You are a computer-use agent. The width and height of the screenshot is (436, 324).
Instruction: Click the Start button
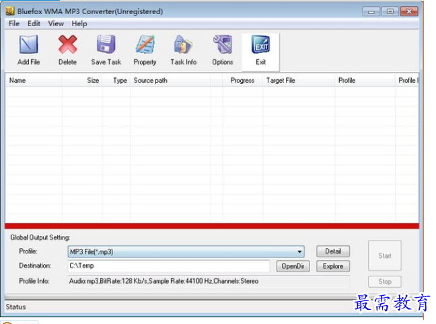point(385,255)
